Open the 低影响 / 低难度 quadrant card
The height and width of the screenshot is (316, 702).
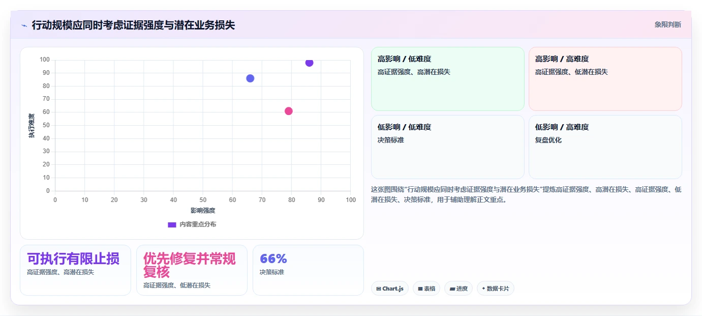[447, 147]
